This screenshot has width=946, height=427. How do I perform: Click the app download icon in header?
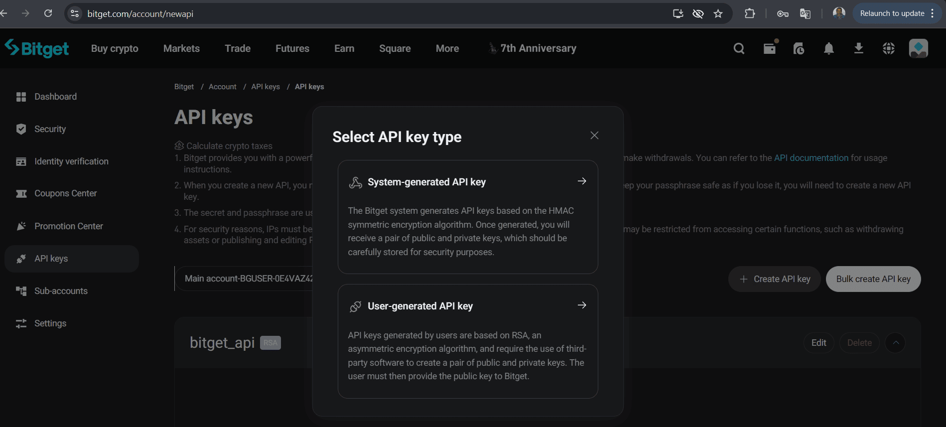point(858,48)
